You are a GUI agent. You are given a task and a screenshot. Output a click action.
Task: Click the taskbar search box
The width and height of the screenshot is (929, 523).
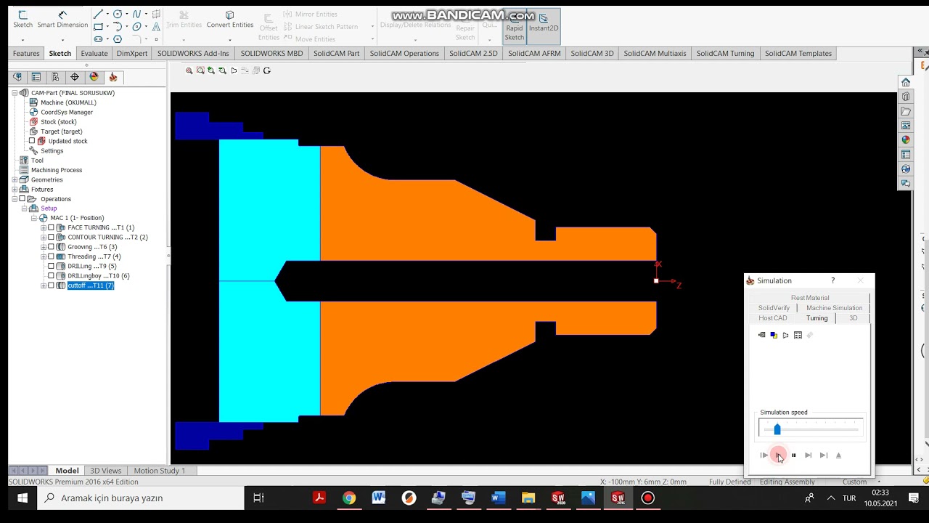click(140, 498)
